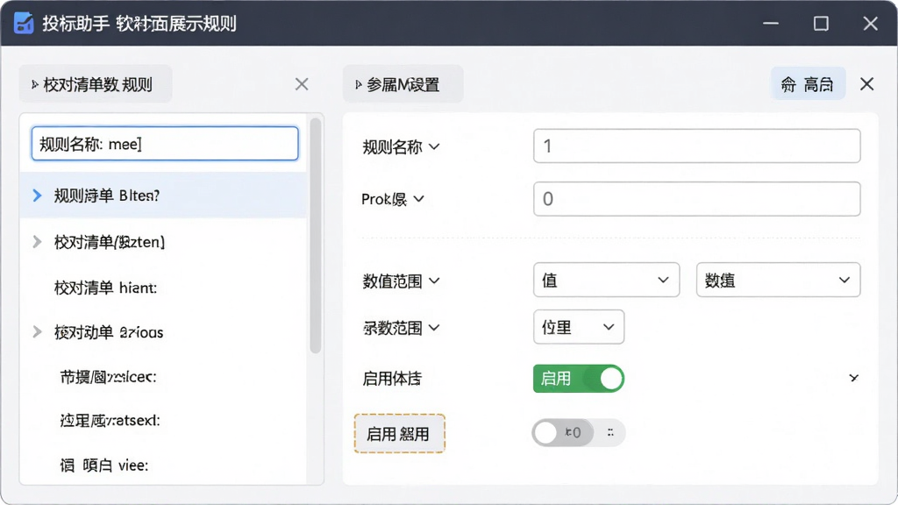Viewport: 898px width, 505px height.
Task: Click the dashed 启用 button
Action: 399,434
